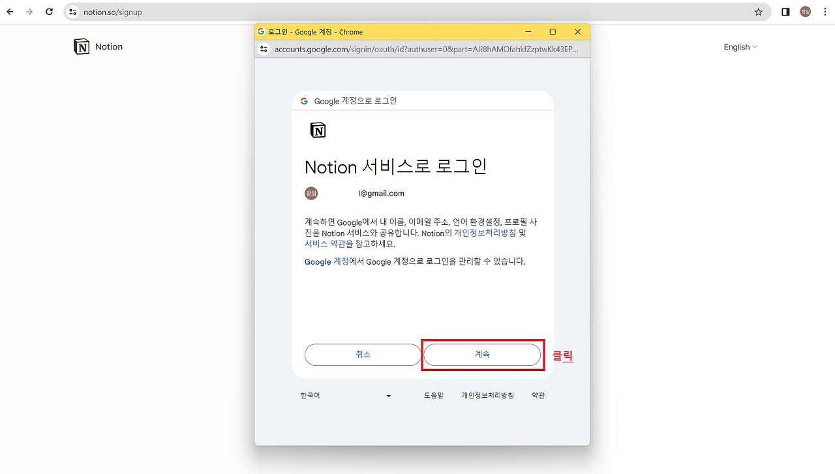Open the Chrome profile avatar
Image resolution: width=835 pixels, height=474 pixels.
[806, 12]
